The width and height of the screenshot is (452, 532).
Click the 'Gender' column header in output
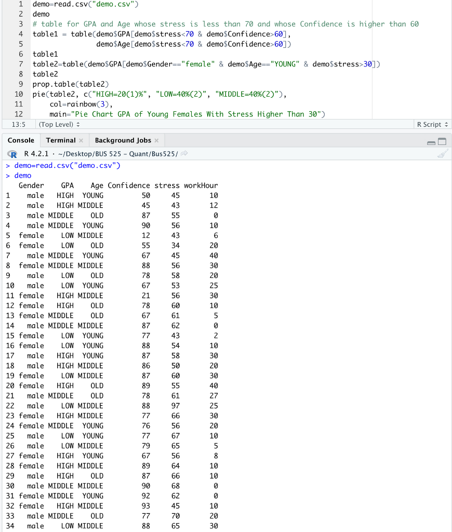coord(31,185)
